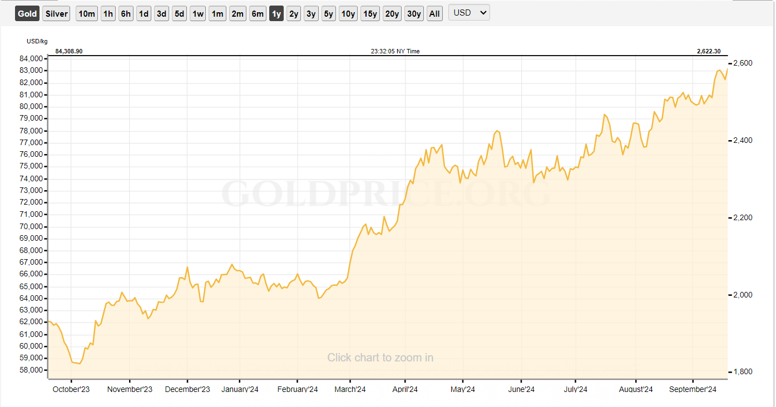The width and height of the screenshot is (776, 407).
Task: Open the USD currency dropdown
Action: 469,13
